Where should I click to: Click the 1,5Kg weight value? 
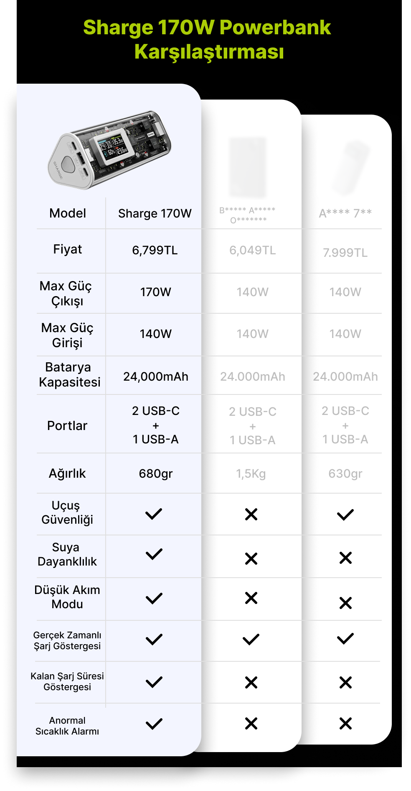coord(251,474)
